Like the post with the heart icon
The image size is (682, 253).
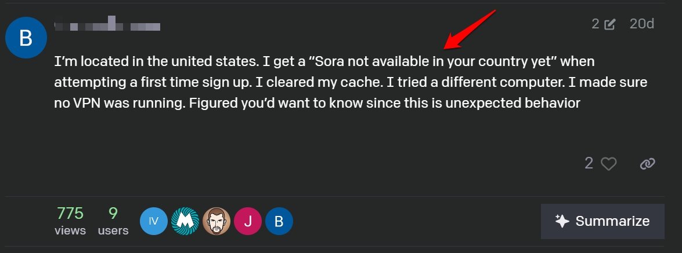[x=608, y=164]
